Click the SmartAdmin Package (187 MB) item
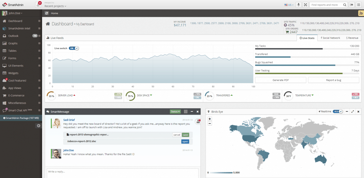364x178 pixels. pos(21,118)
